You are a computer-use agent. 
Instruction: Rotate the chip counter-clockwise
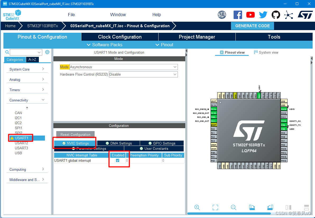[270, 207]
